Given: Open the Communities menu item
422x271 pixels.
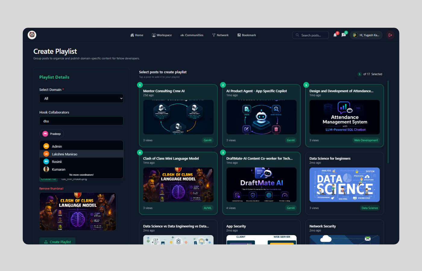Looking at the screenshot, I should (192, 35).
